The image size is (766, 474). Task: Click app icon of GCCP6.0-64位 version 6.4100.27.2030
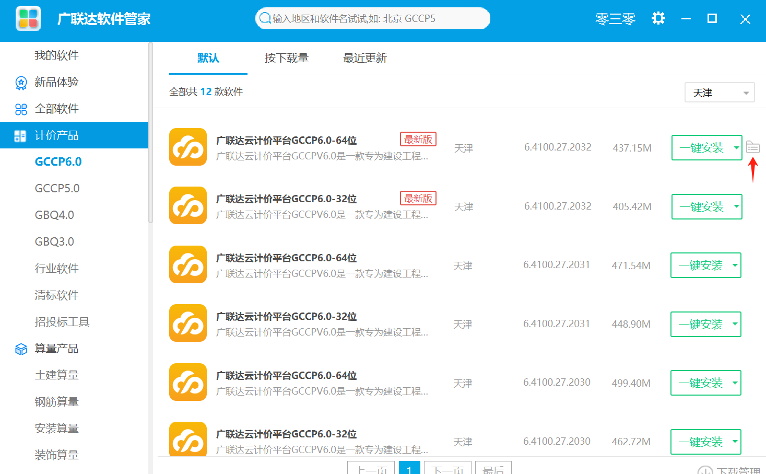(x=188, y=382)
